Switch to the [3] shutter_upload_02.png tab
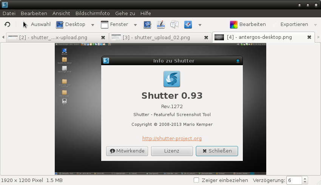The height and width of the screenshot is (185, 321). point(160,38)
